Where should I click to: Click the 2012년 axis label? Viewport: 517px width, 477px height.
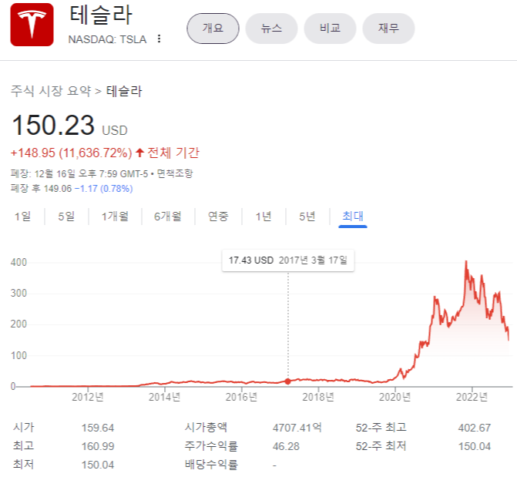point(88,397)
